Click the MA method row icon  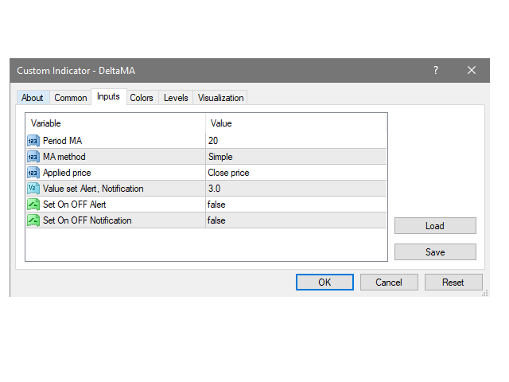click(33, 157)
